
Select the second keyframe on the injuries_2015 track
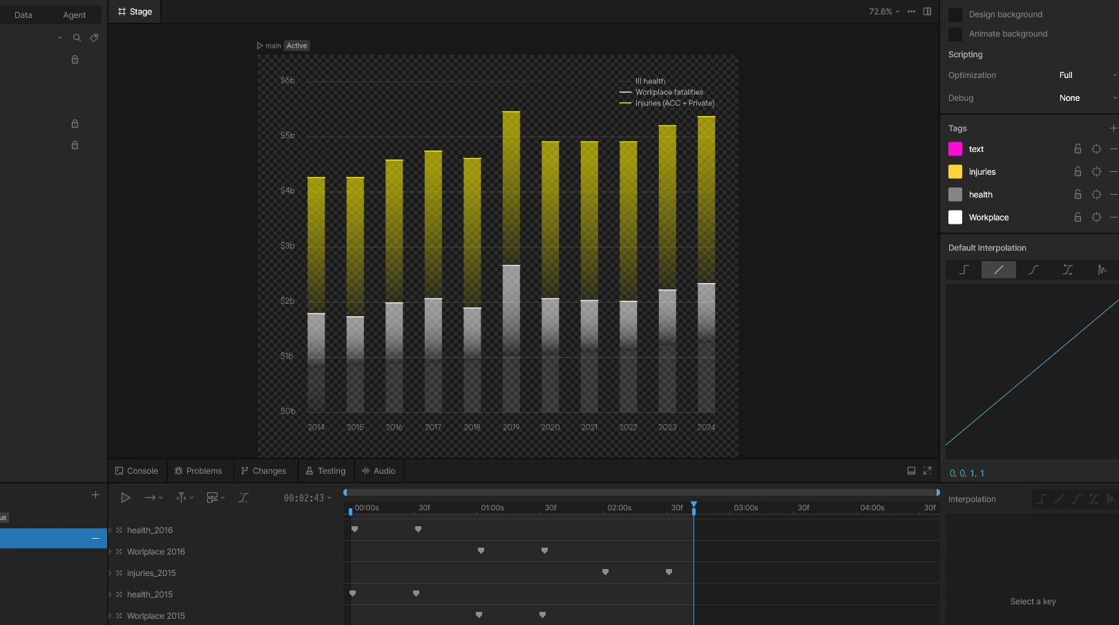point(669,573)
